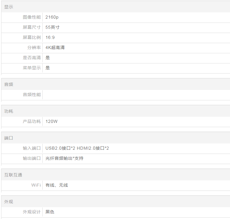Viewport: 230px width, 219px height.
Task: Select the 4K超高清 resolution value
Action: [x=55, y=48]
